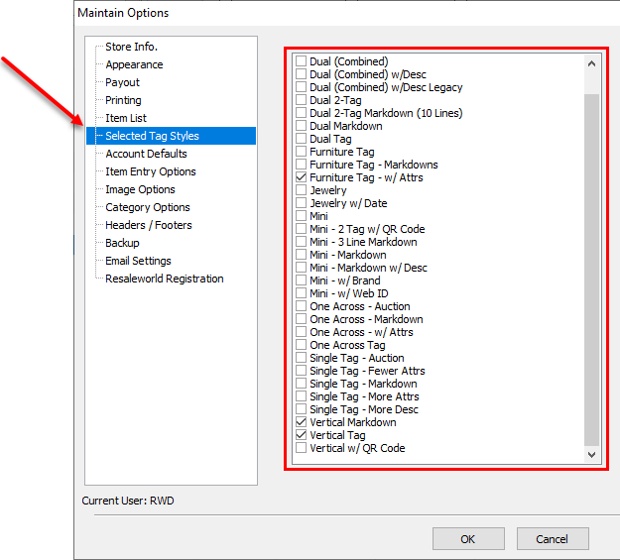The width and height of the screenshot is (620, 560).
Task: Check Single Tag - More Desc option
Action: 301,409
